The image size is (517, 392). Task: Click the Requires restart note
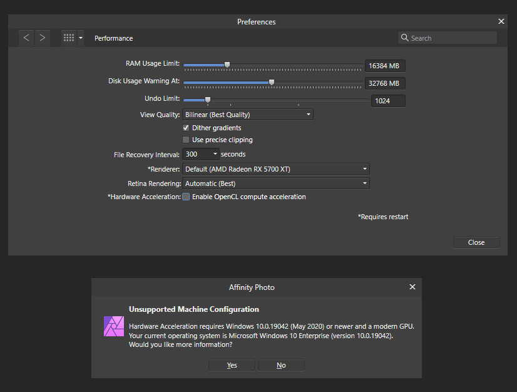pos(383,217)
